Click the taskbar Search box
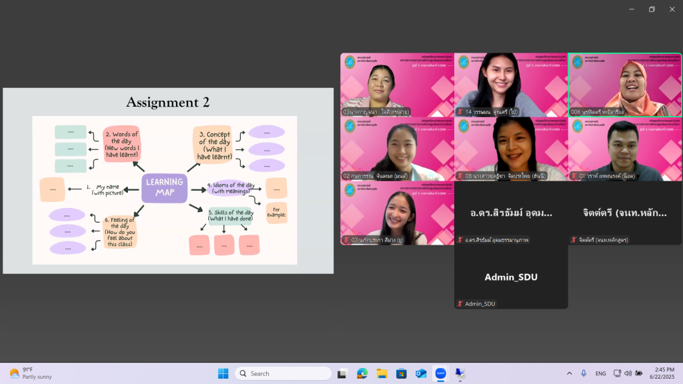Image resolution: width=683 pixels, height=384 pixels. [283, 373]
